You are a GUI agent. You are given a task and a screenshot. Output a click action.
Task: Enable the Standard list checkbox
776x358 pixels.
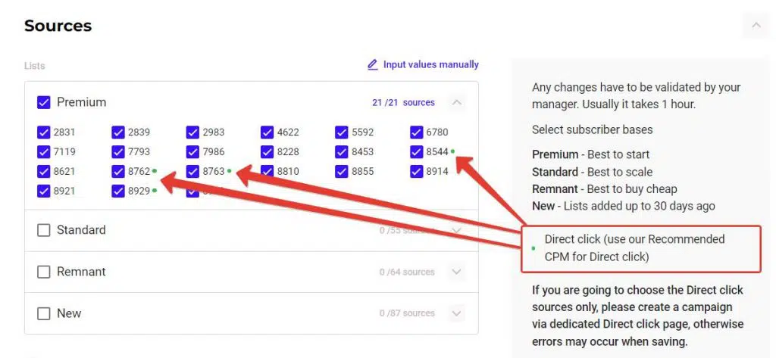coord(44,230)
